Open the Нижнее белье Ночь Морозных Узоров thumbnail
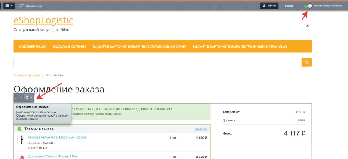This screenshot has height=159, width=348. [22, 139]
